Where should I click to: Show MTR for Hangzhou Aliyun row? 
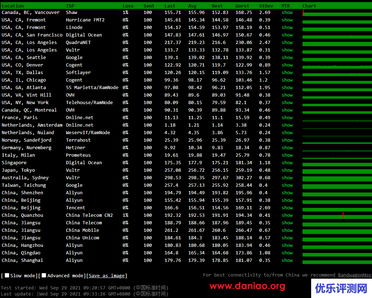coord(287,245)
